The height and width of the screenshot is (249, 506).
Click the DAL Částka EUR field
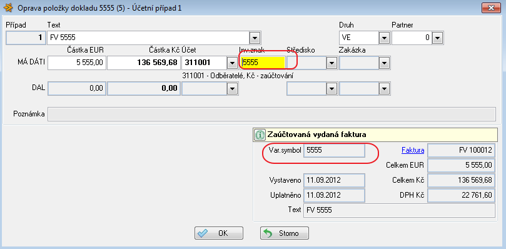[77, 88]
